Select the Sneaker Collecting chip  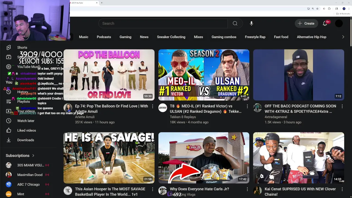point(171,37)
